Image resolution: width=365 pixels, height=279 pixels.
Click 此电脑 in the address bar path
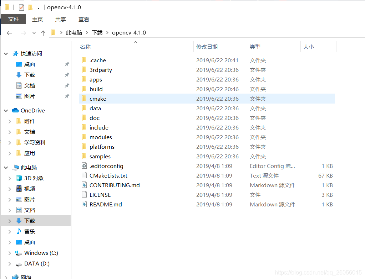click(74, 32)
